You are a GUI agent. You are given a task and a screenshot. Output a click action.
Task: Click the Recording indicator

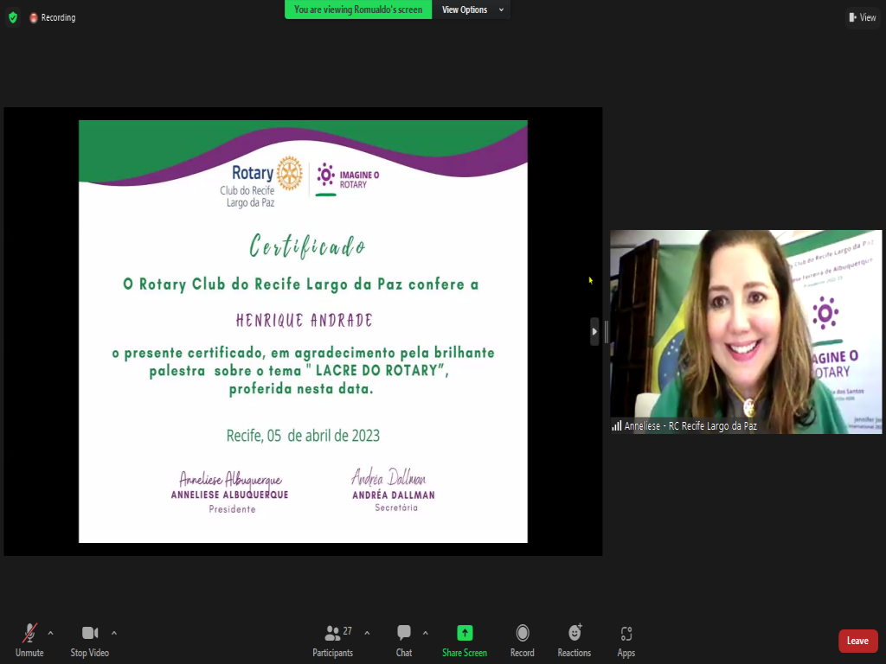(52, 17)
